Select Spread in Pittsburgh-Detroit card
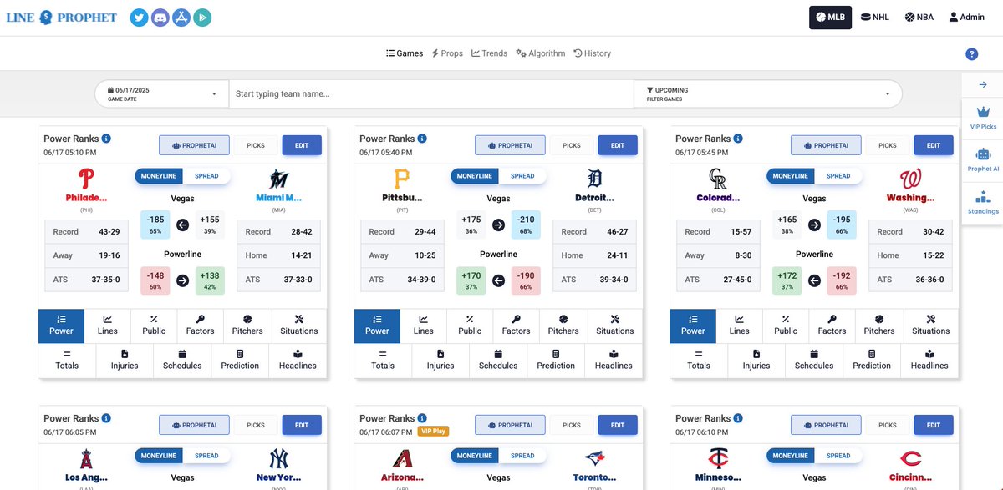 click(x=522, y=176)
